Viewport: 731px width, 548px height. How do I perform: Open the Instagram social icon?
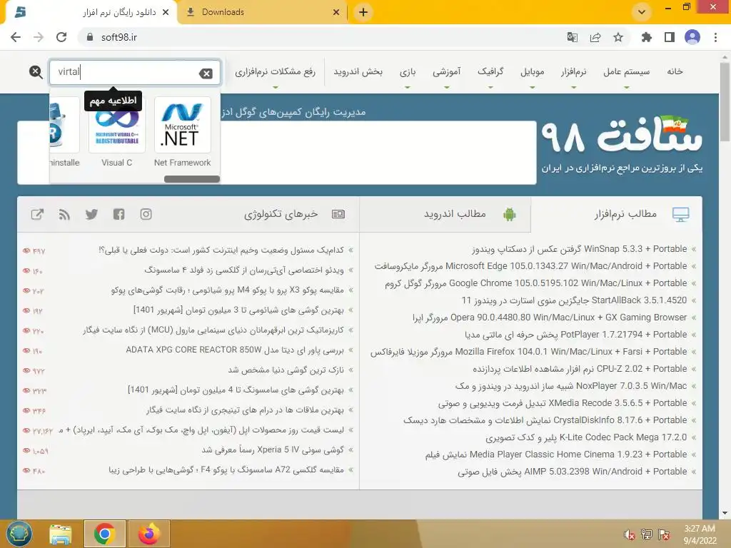[146, 214]
